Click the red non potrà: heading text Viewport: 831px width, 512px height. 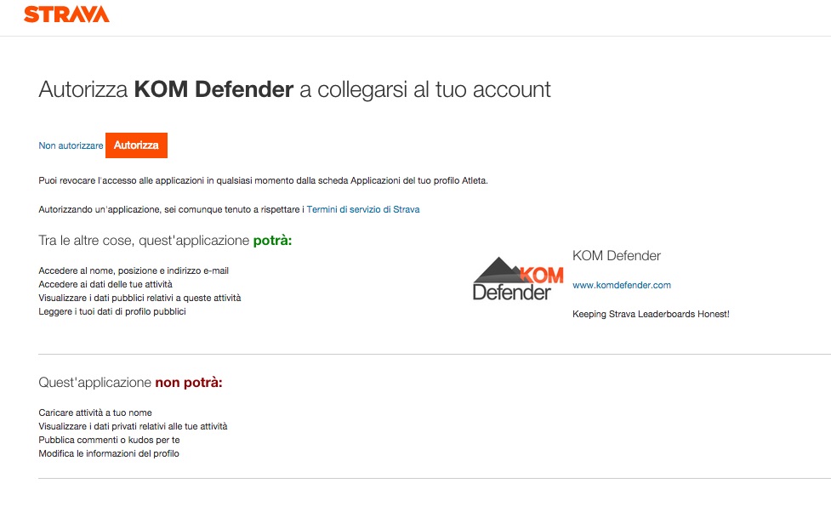pyautogui.click(x=188, y=383)
